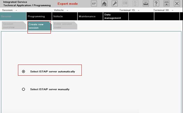Open the Programming menu tab
Image resolution: width=183 pixels, height=113 pixels.
[39, 16]
